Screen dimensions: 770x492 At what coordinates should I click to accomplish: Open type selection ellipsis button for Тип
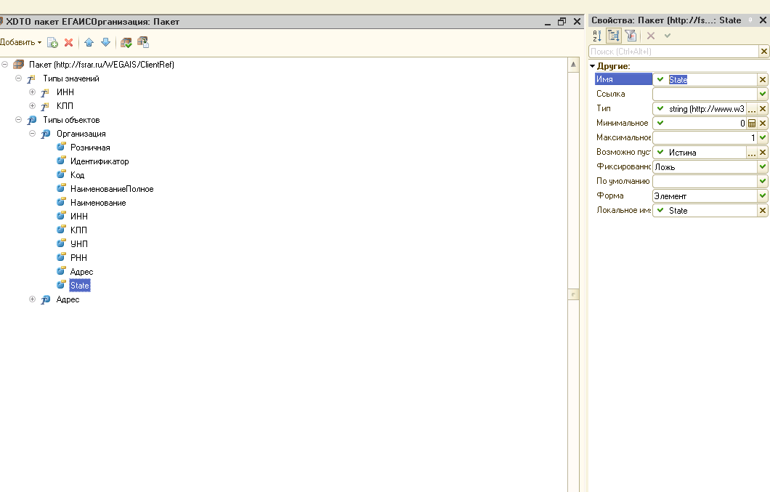coord(752,109)
